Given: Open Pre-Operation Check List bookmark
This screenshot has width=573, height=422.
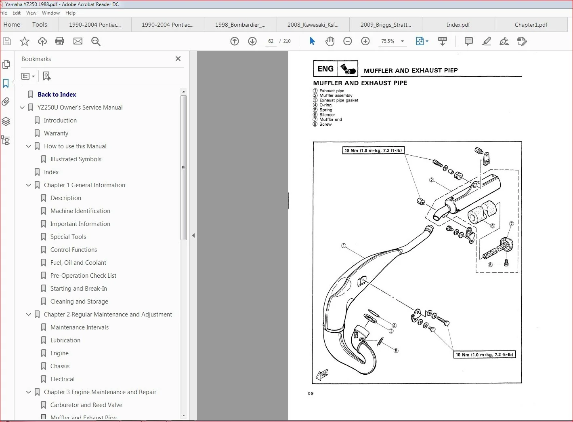Looking at the screenshot, I should tap(83, 276).
